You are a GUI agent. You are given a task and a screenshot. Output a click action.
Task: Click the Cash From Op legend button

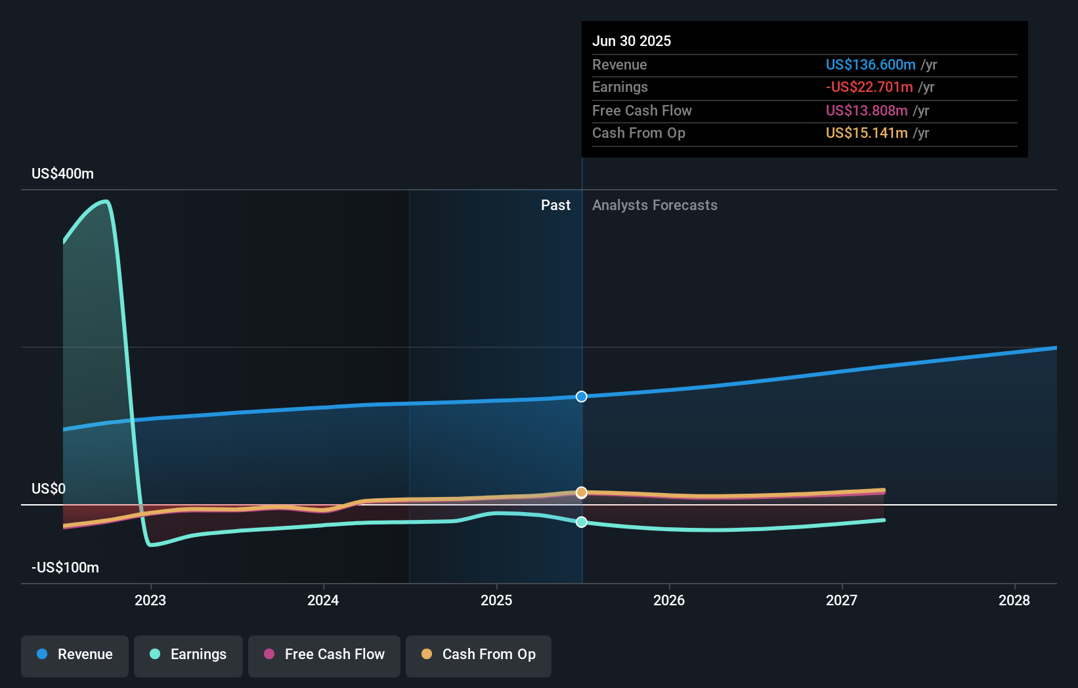click(x=478, y=656)
